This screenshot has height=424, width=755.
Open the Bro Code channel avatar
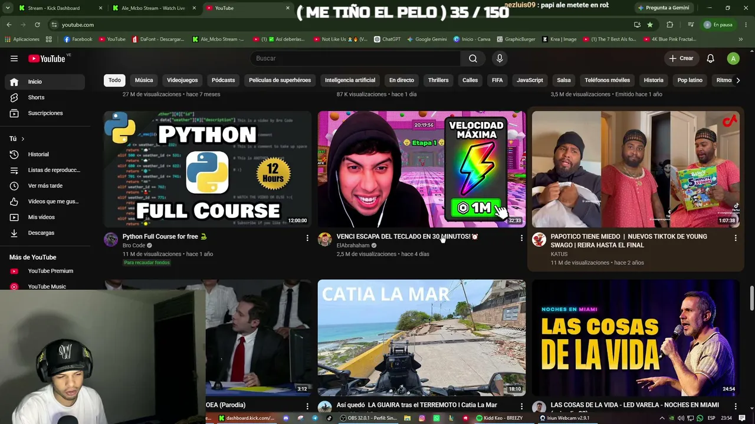tap(111, 239)
